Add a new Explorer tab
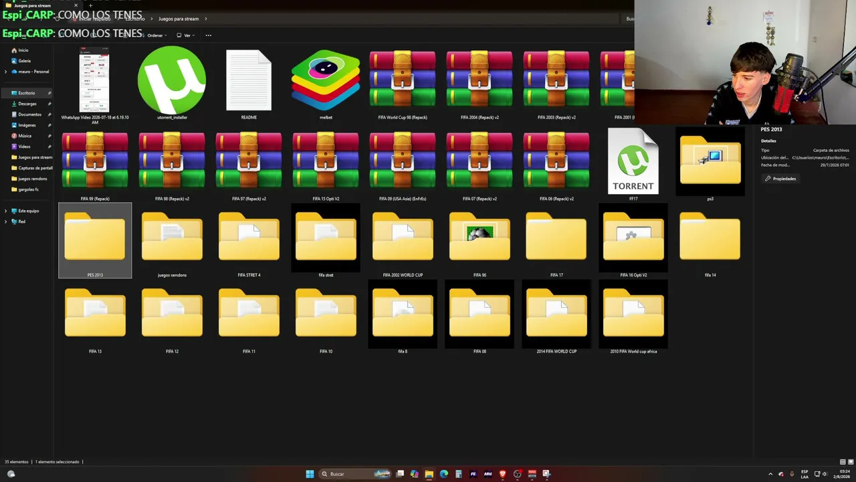The height and width of the screenshot is (482, 856). click(x=90, y=5)
